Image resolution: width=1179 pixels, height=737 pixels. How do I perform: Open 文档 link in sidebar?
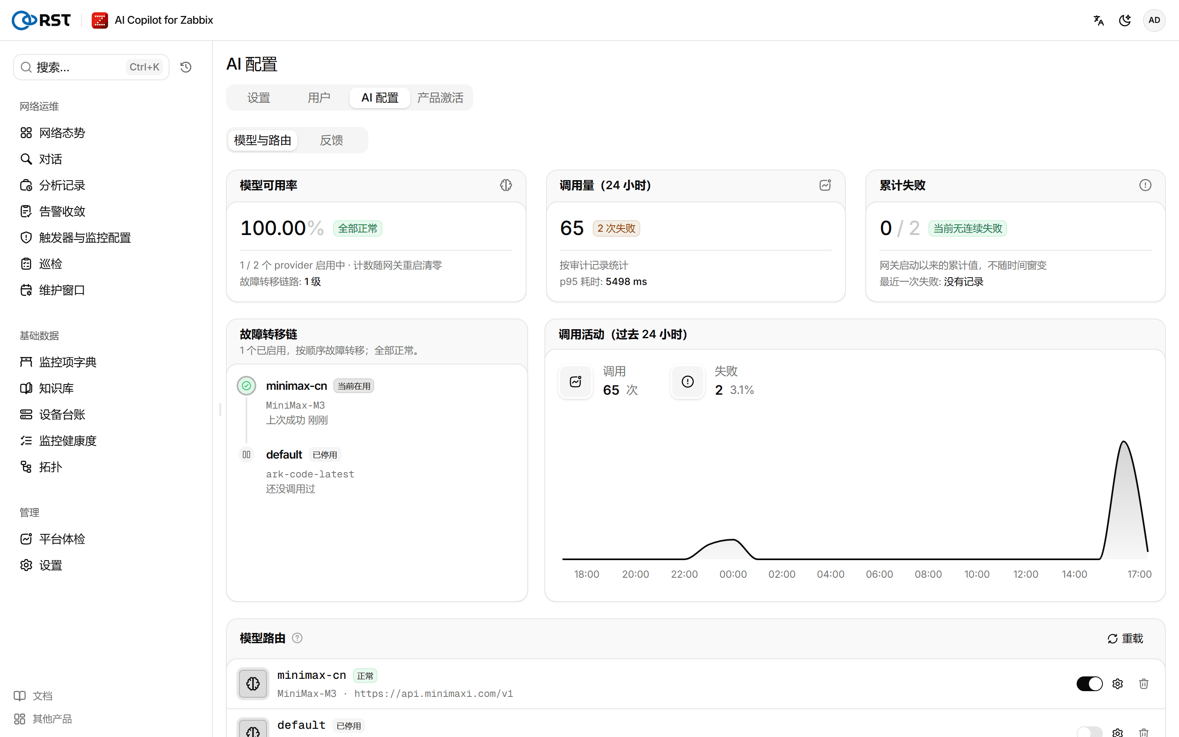(33, 696)
